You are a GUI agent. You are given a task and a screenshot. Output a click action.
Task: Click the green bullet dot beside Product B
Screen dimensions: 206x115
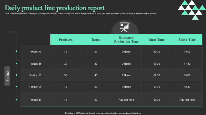(x=16, y=63)
